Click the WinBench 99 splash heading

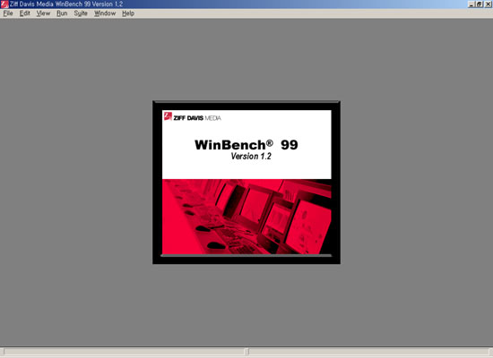coord(246,145)
